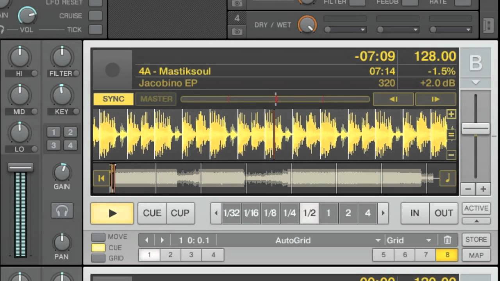The height and width of the screenshot is (281, 500).
Task: Select loop size 1/32
Action: point(231,213)
